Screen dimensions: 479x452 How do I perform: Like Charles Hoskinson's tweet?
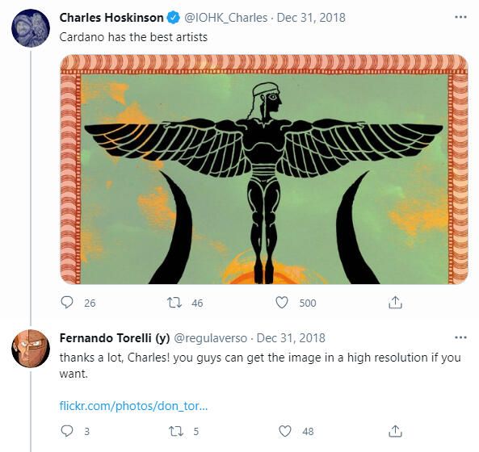(x=282, y=303)
